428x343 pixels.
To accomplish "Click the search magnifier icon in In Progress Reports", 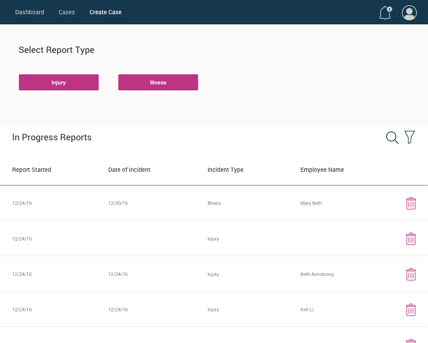I will point(392,137).
